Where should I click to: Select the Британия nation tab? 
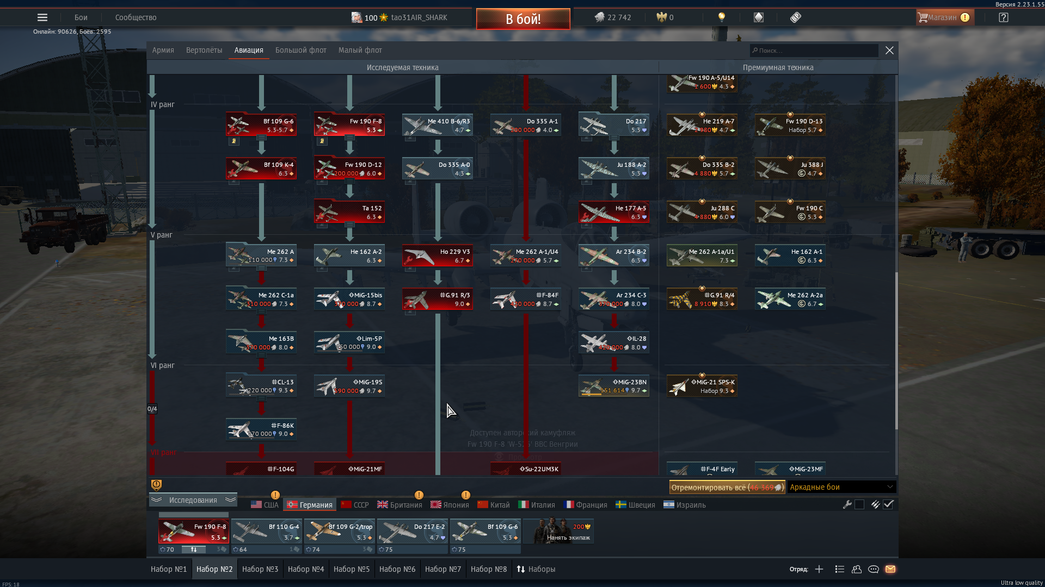click(399, 505)
